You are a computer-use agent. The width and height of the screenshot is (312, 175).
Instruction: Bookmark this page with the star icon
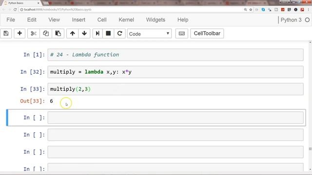[x=251, y=10]
